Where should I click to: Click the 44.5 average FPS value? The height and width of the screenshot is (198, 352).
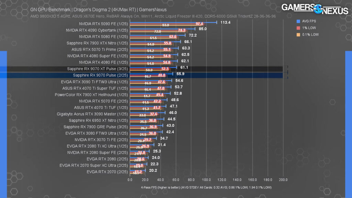pos(172,119)
